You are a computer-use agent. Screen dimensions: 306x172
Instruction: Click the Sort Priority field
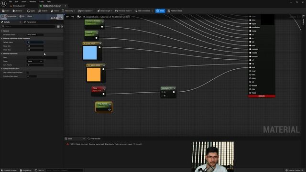(x=35, y=65)
